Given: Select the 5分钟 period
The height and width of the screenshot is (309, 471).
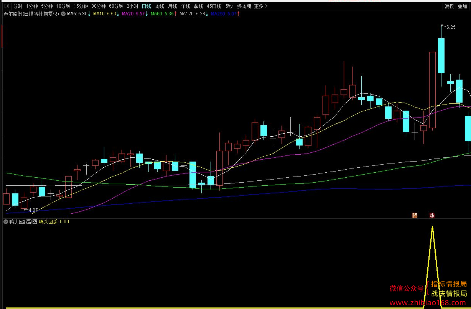Looking at the screenshot, I should pyautogui.click(x=47, y=6).
